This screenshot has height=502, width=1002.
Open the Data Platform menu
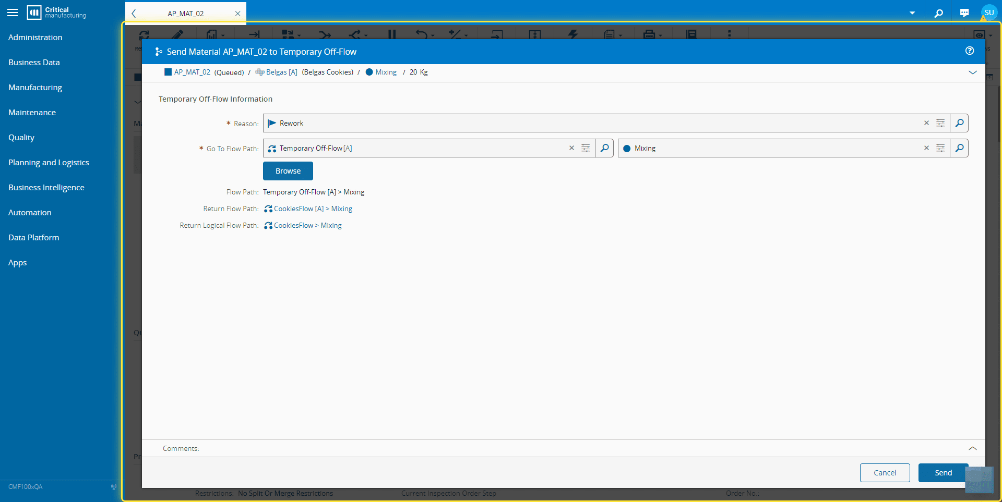34,238
